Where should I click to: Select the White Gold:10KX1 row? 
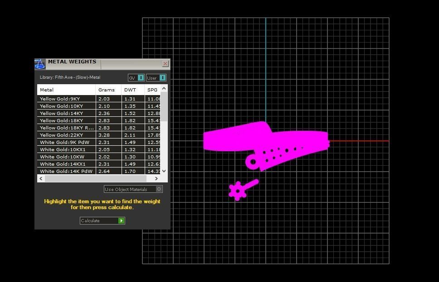99,149
